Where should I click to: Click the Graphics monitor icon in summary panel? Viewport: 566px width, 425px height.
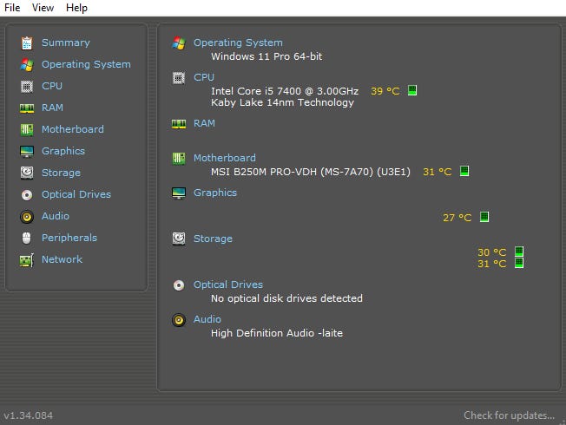point(179,193)
